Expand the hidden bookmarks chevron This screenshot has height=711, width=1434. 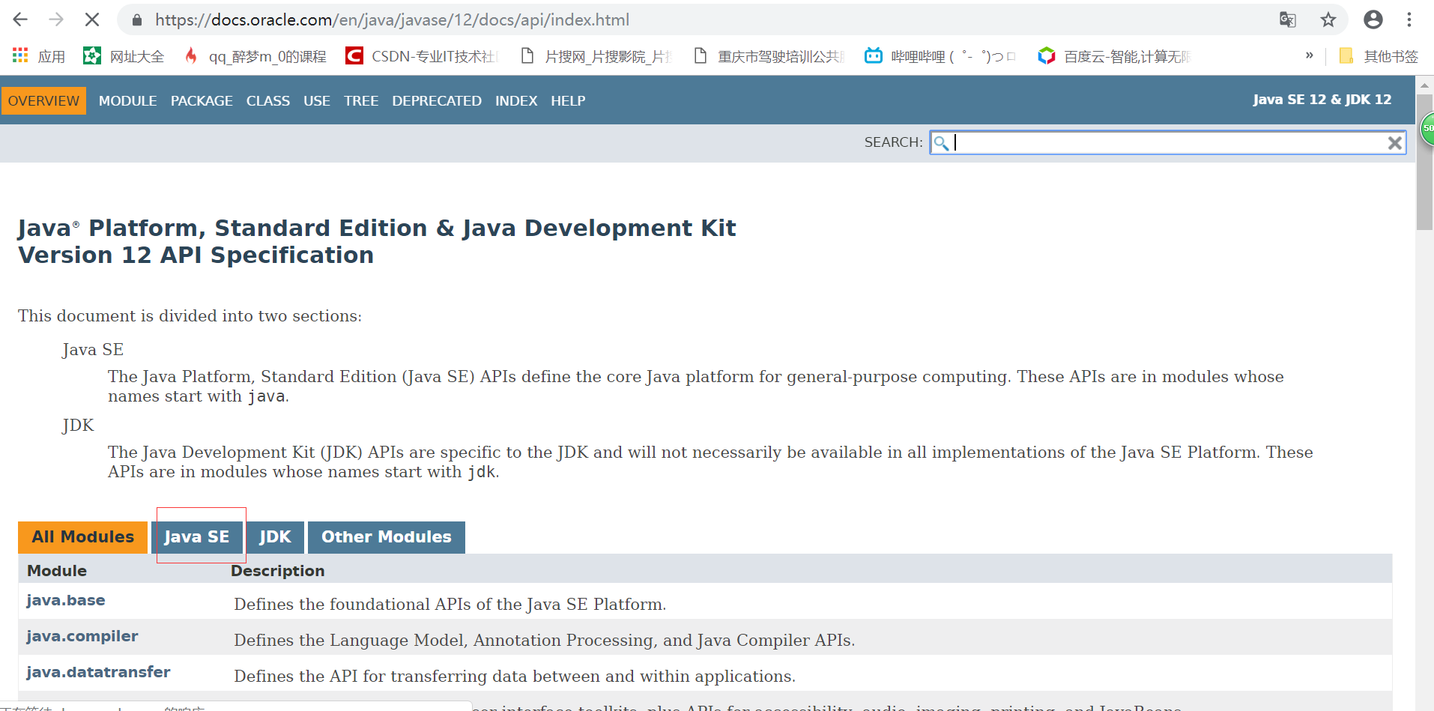point(1309,55)
